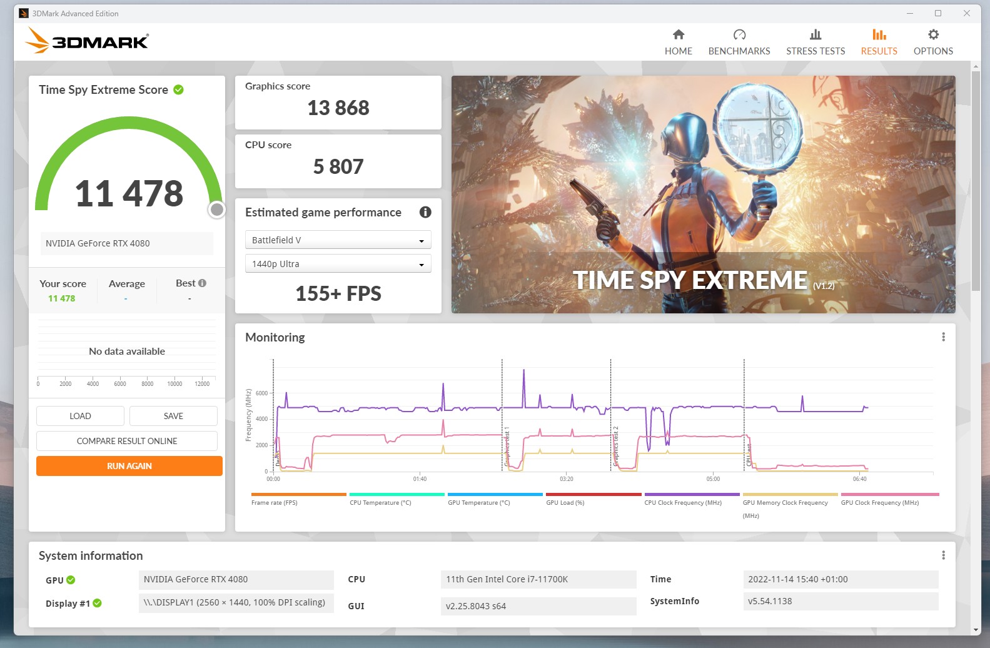Go to the HOME tab
990x648 pixels.
(x=678, y=43)
